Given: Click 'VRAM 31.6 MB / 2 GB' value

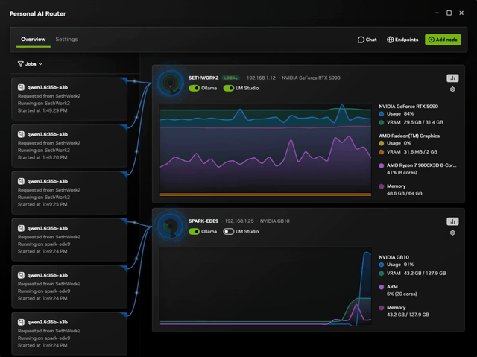Looking at the screenshot, I should click(412, 152).
